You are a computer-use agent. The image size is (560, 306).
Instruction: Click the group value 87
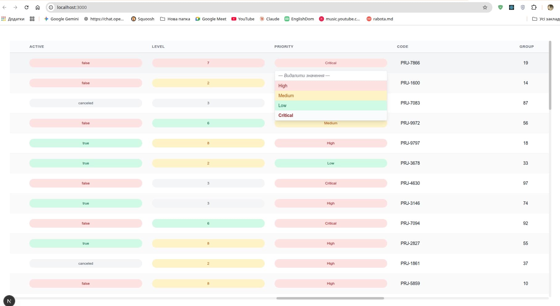525,103
